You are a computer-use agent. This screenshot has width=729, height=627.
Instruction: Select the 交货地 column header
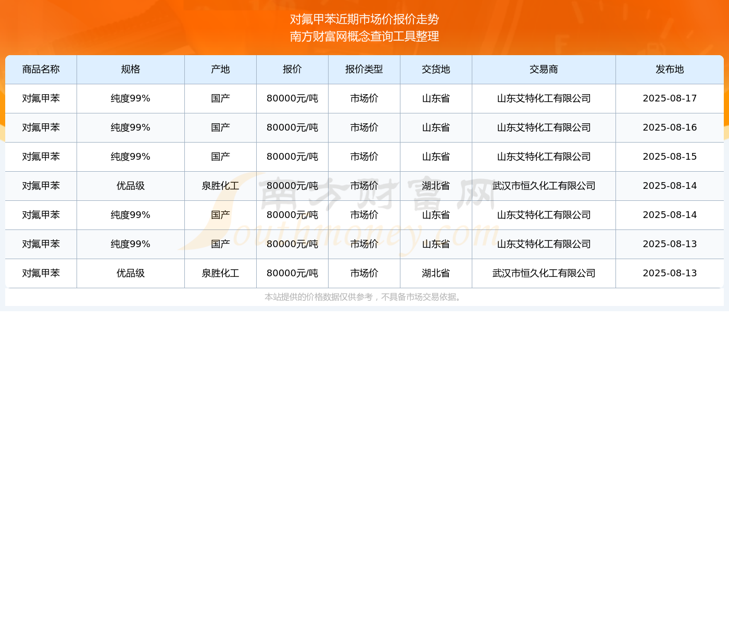click(436, 69)
